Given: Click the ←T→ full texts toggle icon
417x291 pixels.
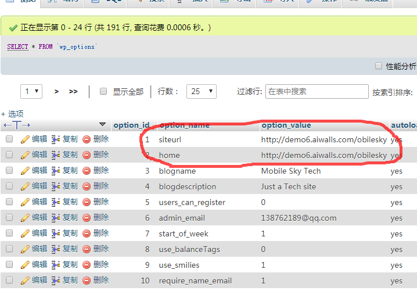Looking at the screenshot, I should point(17,125).
